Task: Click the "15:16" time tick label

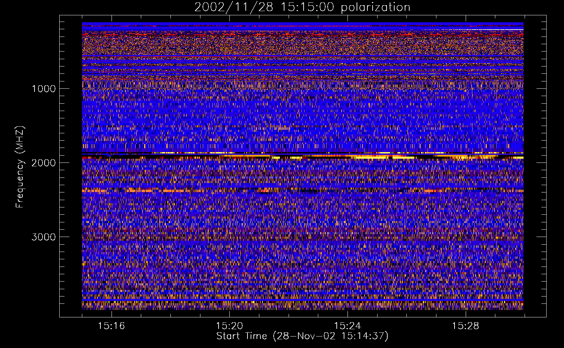Action: coord(111,326)
